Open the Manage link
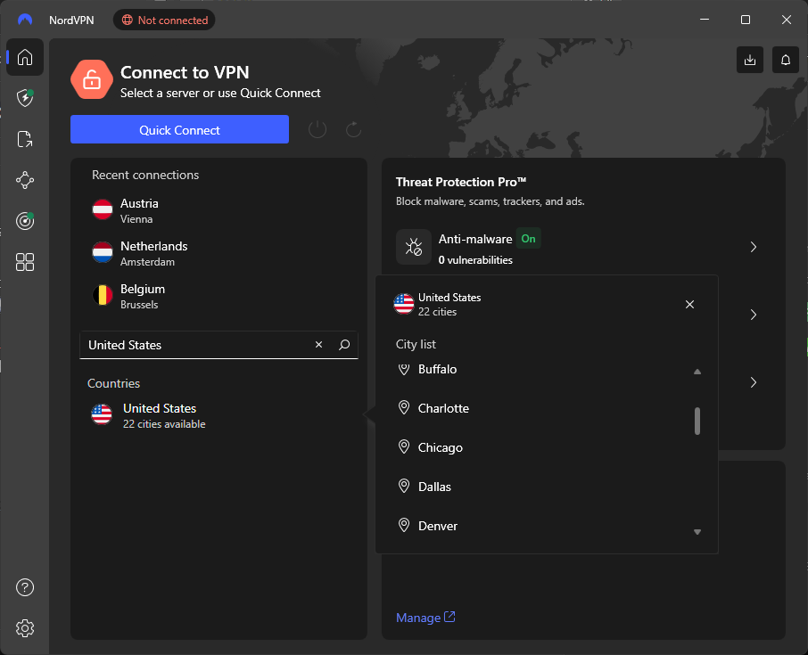Screen dimensions: 808x655 click(425, 618)
